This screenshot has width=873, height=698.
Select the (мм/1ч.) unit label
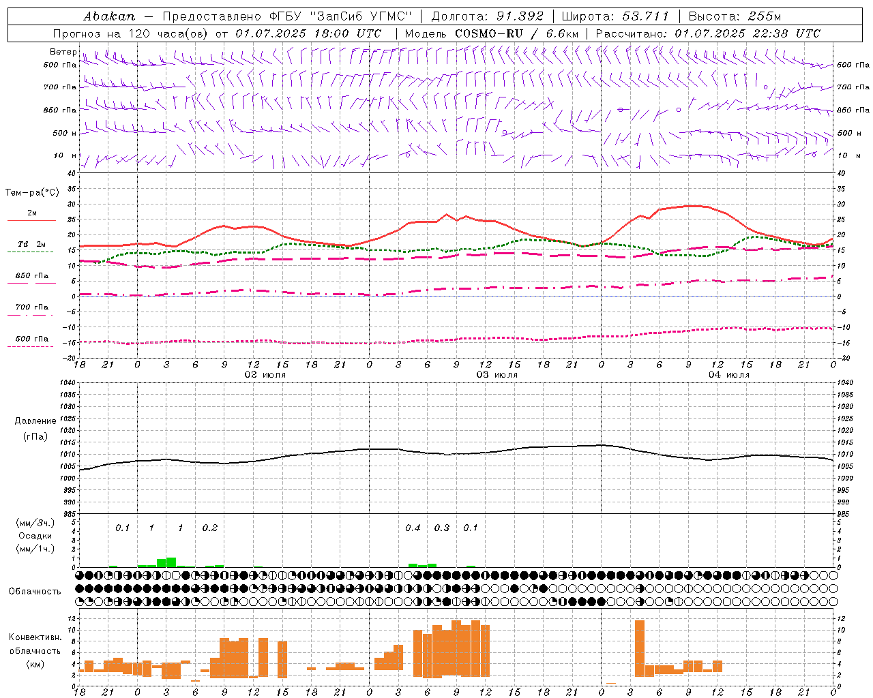tap(35, 549)
